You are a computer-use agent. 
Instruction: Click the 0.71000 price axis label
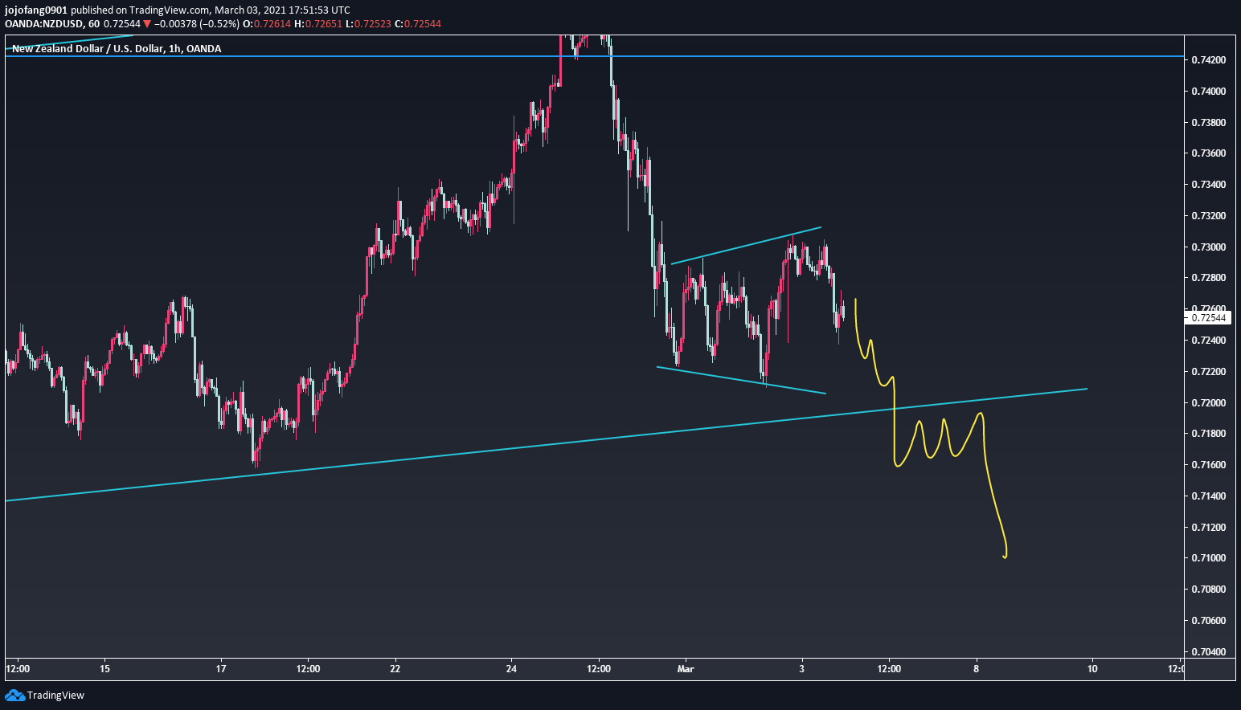tap(1208, 558)
